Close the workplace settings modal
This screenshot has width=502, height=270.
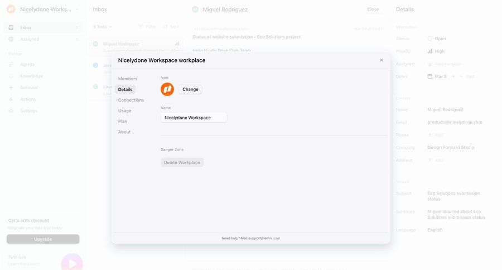point(382,60)
